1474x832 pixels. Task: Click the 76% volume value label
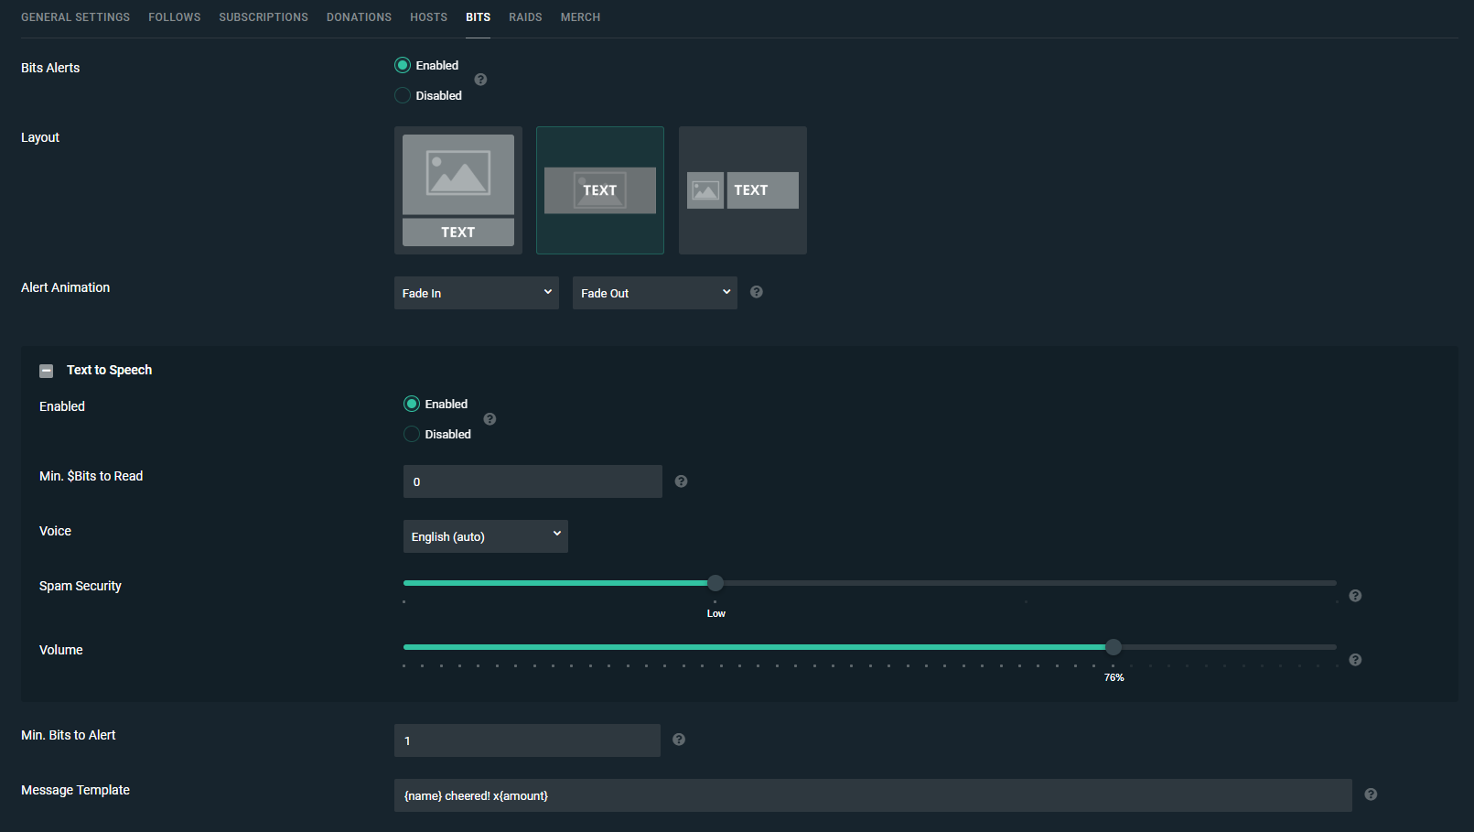point(1114,677)
